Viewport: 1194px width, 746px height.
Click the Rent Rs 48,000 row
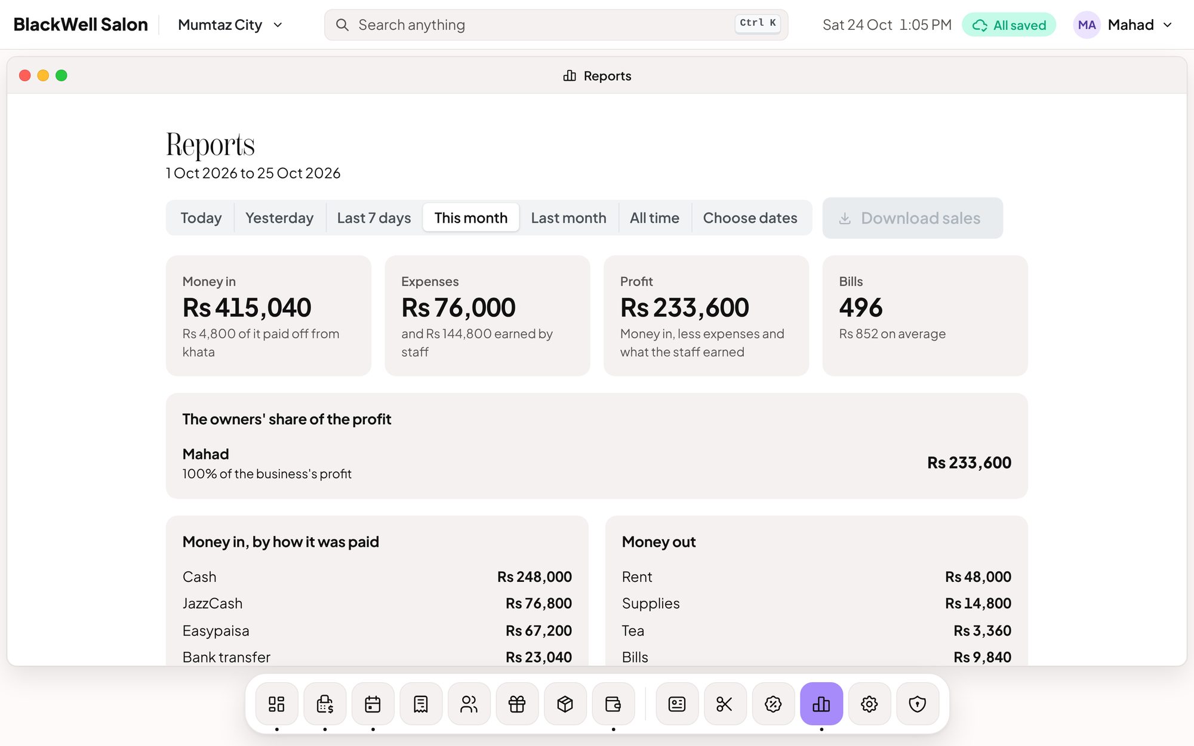816,577
